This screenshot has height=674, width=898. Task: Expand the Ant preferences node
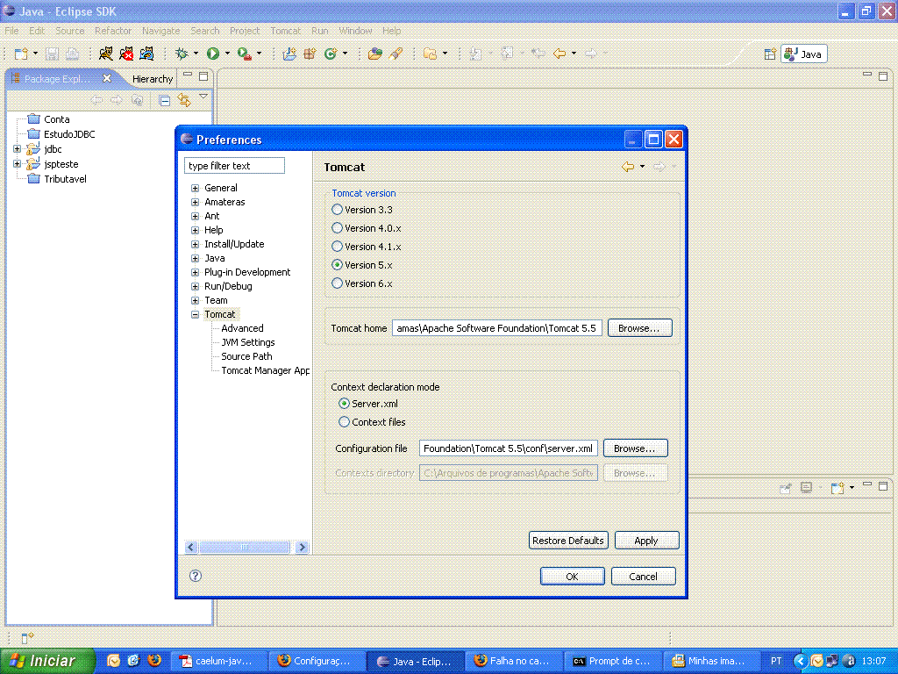(196, 216)
